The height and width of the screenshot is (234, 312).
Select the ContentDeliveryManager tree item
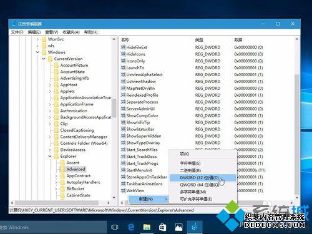(x=84, y=137)
